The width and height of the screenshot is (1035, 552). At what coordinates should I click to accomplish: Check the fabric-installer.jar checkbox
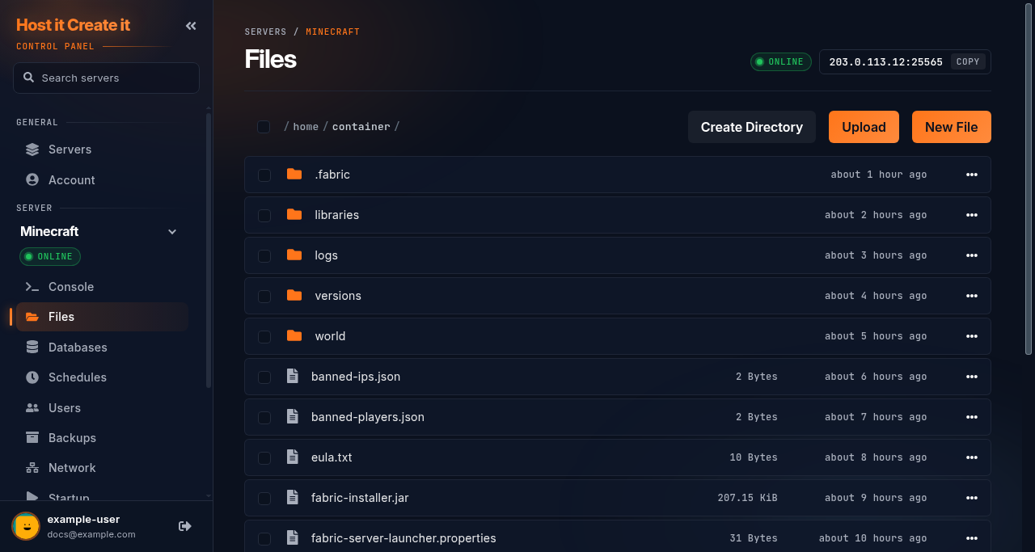point(264,499)
